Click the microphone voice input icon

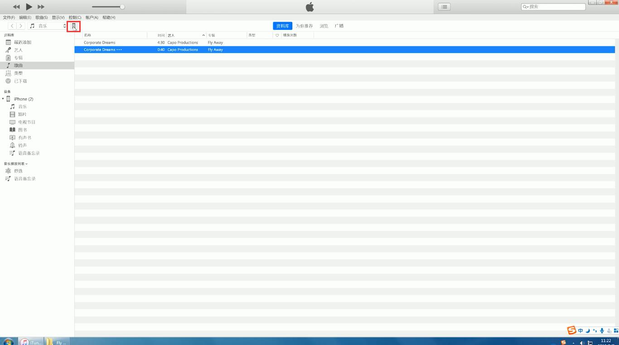click(602, 331)
